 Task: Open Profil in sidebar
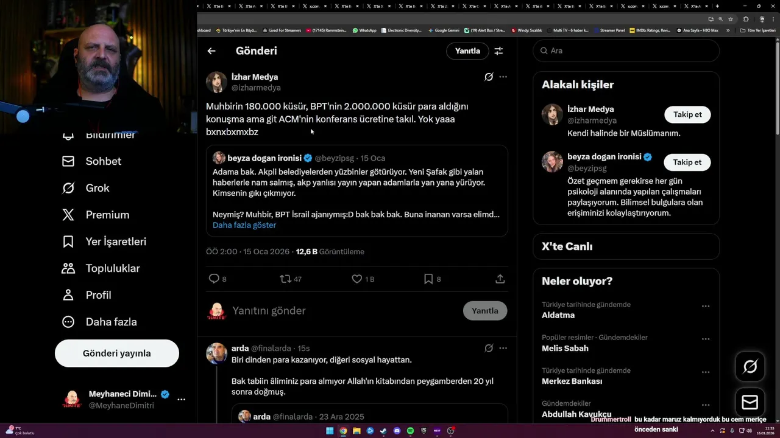click(x=87, y=295)
